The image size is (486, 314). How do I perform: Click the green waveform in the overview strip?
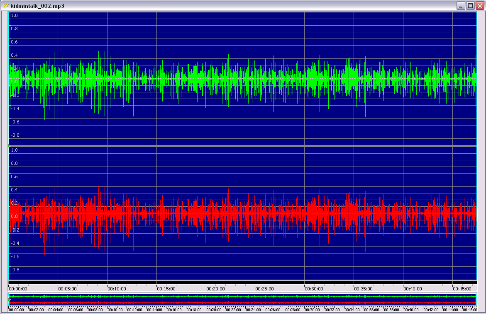coord(242,297)
